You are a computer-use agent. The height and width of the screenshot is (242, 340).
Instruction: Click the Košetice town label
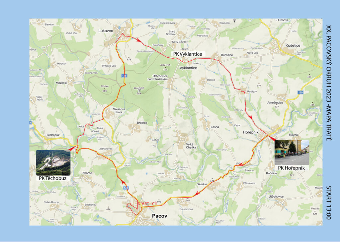point(293,45)
